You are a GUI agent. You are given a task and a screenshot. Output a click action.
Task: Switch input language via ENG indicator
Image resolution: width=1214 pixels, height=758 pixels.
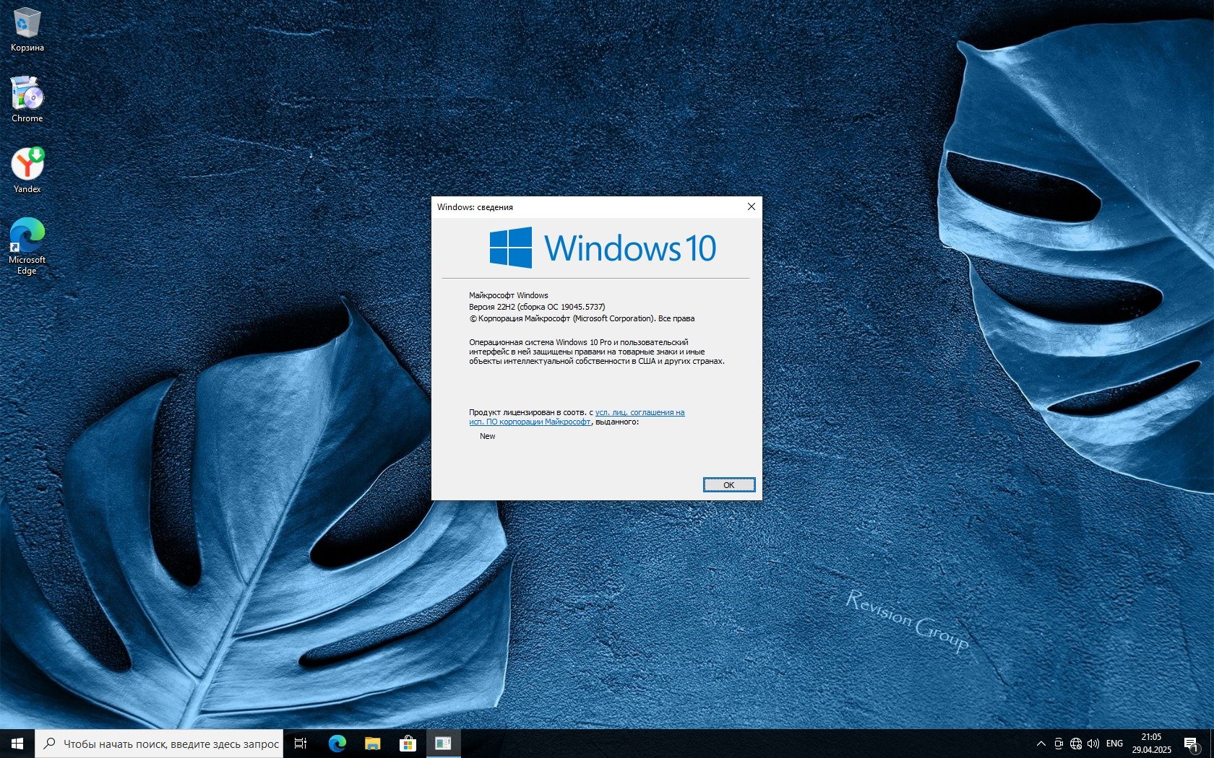1114,744
